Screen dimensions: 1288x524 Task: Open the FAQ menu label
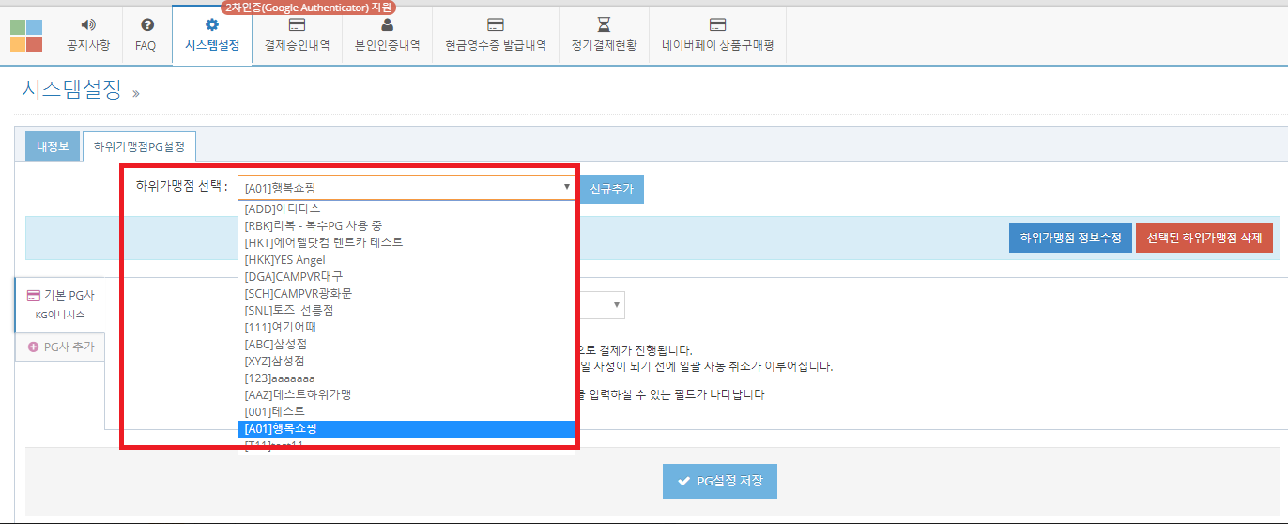[x=146, y=45]
